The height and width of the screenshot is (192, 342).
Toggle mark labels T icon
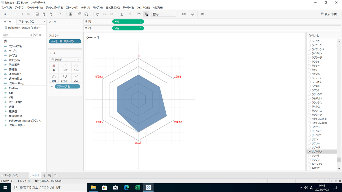[139, 14]
